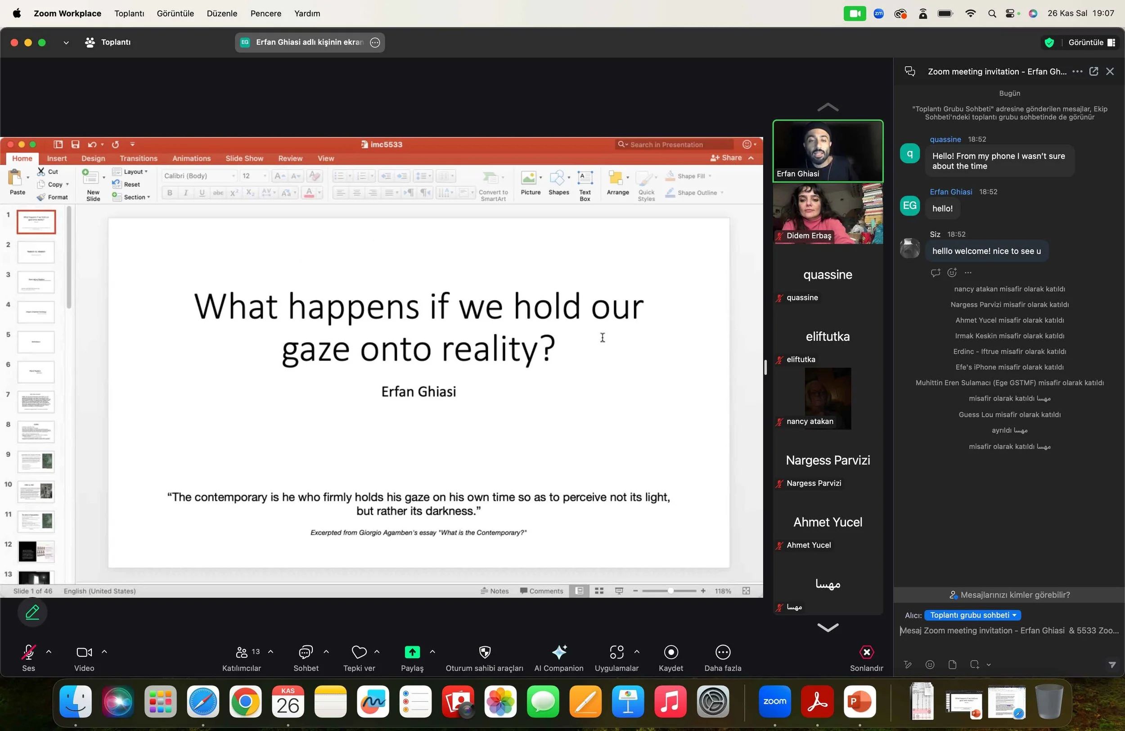The image size is (1125, 731).
Task: Open the Uygulamalar apps icon
Action: 616,652
